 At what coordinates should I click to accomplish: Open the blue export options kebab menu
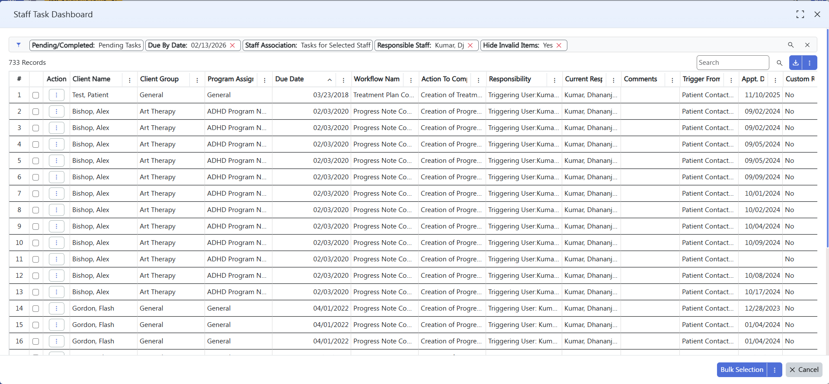pyautogui.click(x=810, y=63)
